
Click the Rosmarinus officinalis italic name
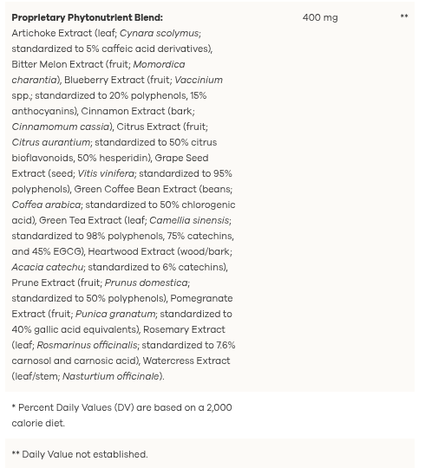coord(87,345)
